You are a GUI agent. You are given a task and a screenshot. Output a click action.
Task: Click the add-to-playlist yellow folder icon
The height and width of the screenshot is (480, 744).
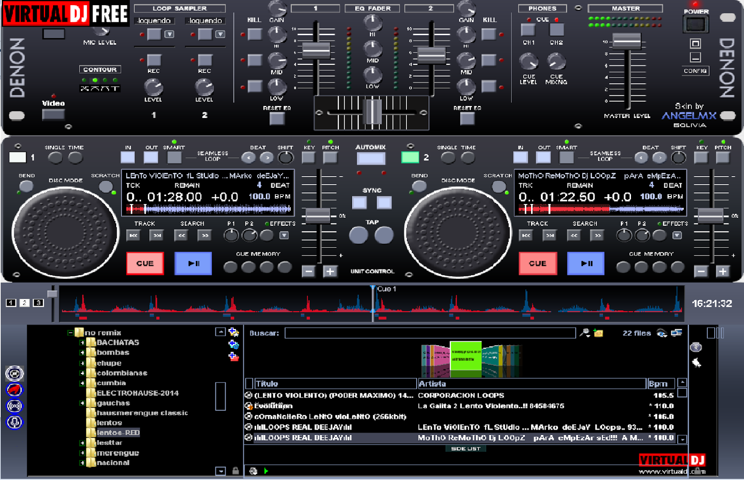click(x=598, y=333)
